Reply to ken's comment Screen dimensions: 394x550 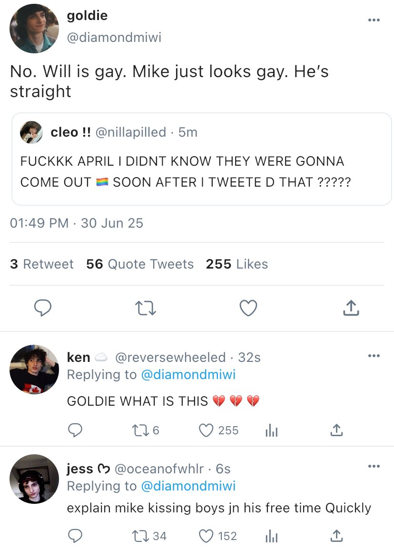tap(74, 430)
